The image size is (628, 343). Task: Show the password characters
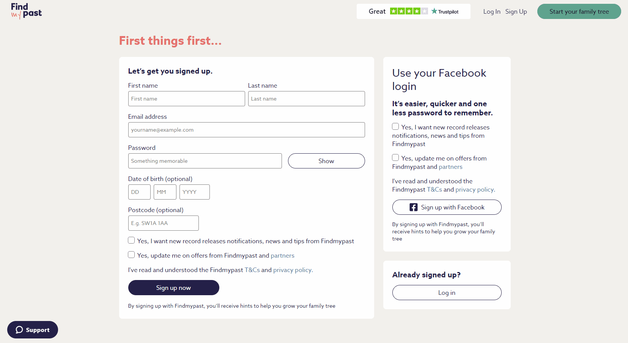[x=326, y=161]
